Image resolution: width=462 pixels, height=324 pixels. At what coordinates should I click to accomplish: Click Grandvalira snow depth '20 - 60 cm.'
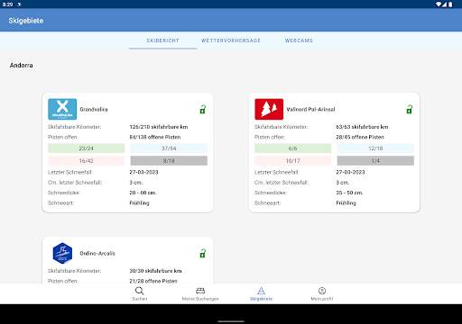[x=143, y=193]
